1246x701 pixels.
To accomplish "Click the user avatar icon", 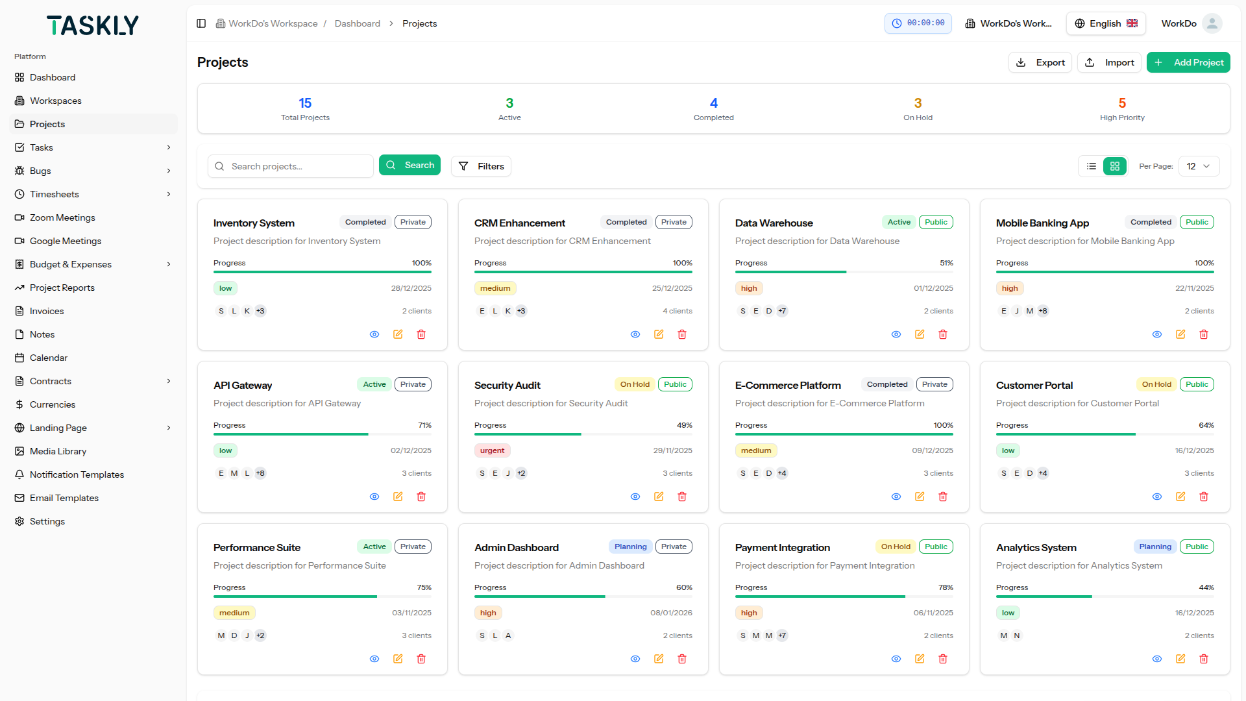I will (1212, 23).
